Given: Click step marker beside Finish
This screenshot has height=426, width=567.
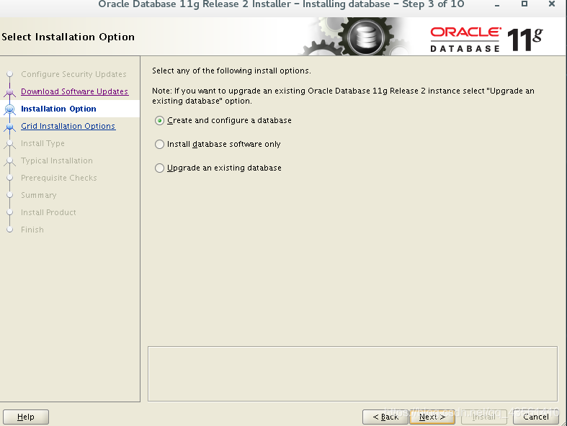Looking at the screenshot, I should 10,230.
